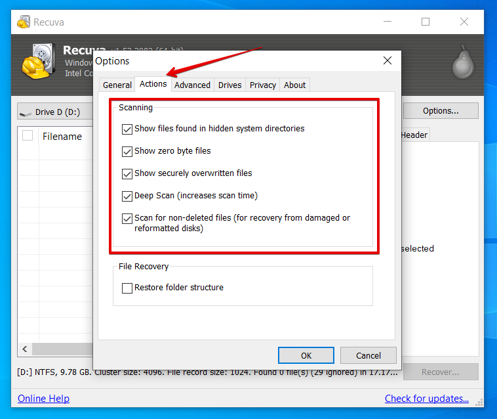Click the Options... button in main window

pos(441,111)
